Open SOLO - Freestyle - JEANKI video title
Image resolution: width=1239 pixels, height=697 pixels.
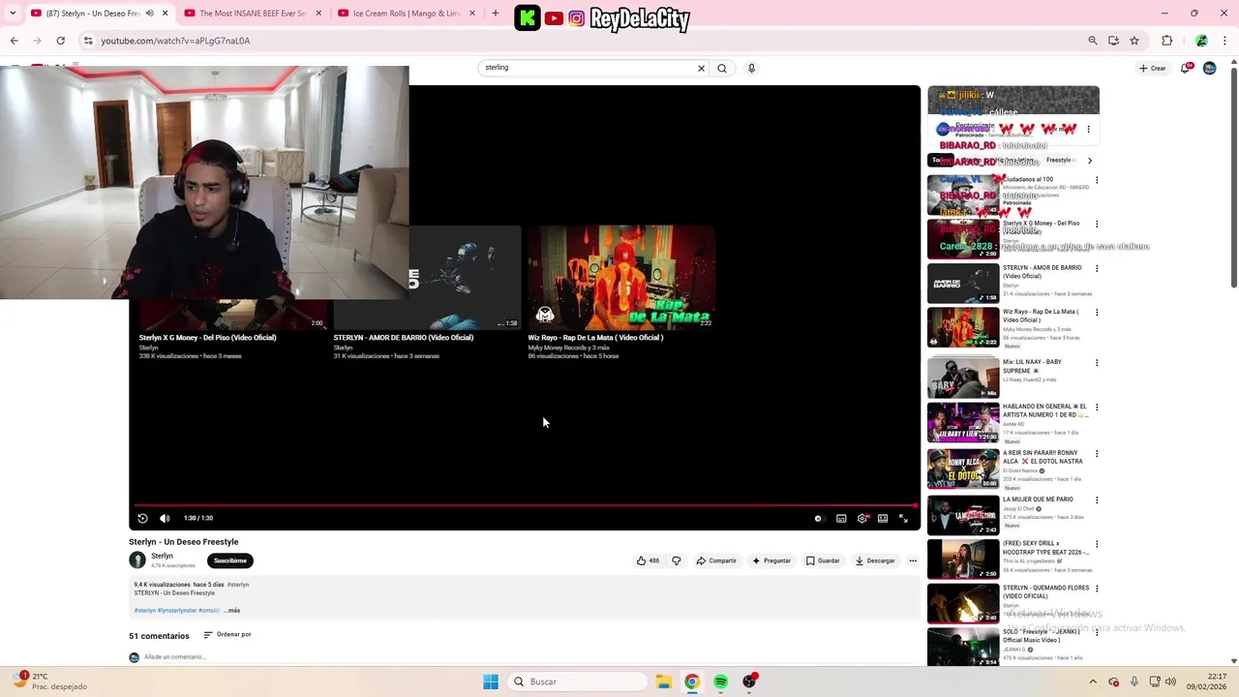click(x=1042, y=636)
